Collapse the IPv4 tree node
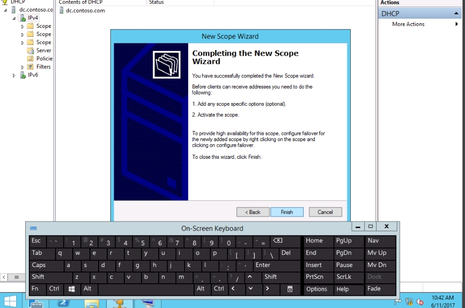The height and width of the screenshot is (308, 465). (x=14, y=18)
